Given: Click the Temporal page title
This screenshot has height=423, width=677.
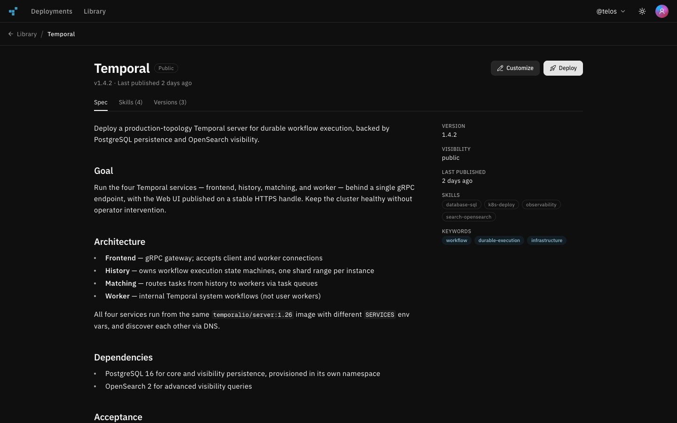Looking at the screenshot, I should coord(122,68).
